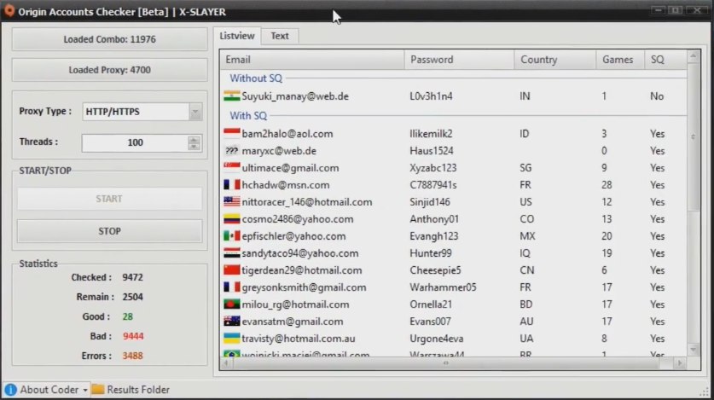Select the row cosmo2486@yahoo.com
714x400 pixels.
(x=454, y=219)
